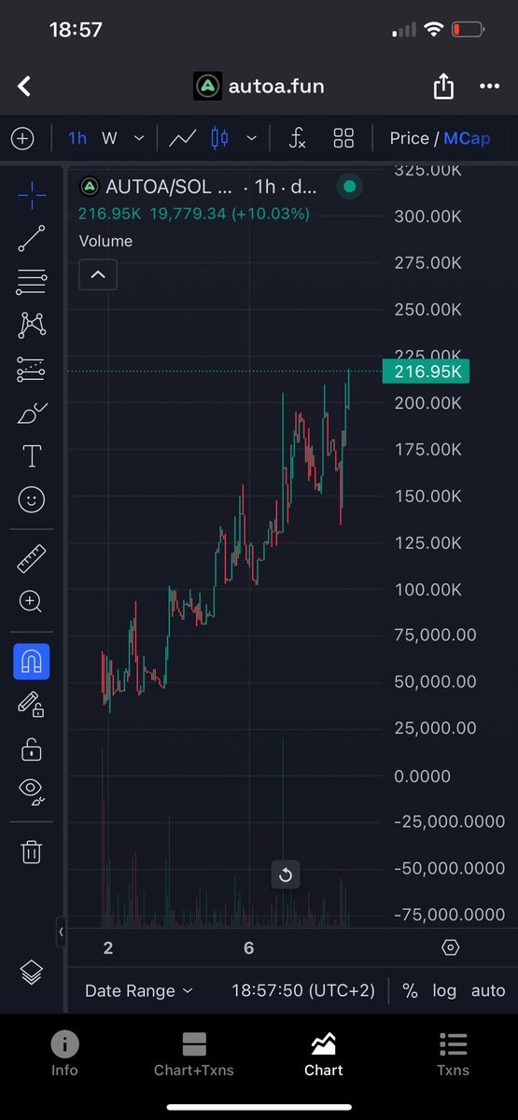Screen dimensions: 518x1120
Task: Open the indicators fx button
Action: tap(297, 139)
